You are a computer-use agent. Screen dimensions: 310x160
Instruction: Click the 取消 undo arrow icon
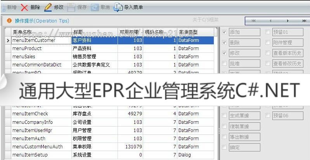(95, 7)
